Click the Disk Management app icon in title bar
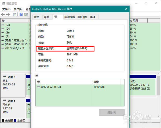The image size is (161, 128). (3, 4)
